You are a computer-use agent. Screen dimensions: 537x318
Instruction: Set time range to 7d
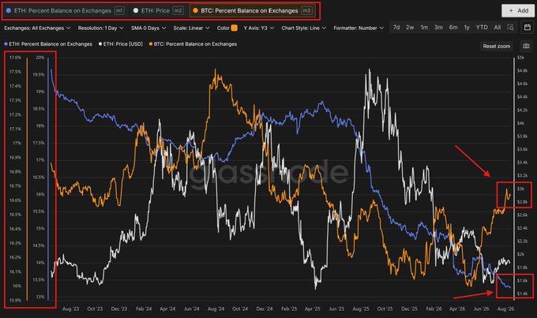(x=396, y=28)
